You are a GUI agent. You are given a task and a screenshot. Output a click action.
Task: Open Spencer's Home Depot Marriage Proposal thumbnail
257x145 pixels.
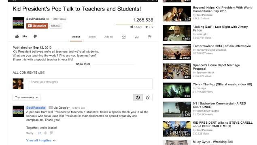(x=177, y=71)
